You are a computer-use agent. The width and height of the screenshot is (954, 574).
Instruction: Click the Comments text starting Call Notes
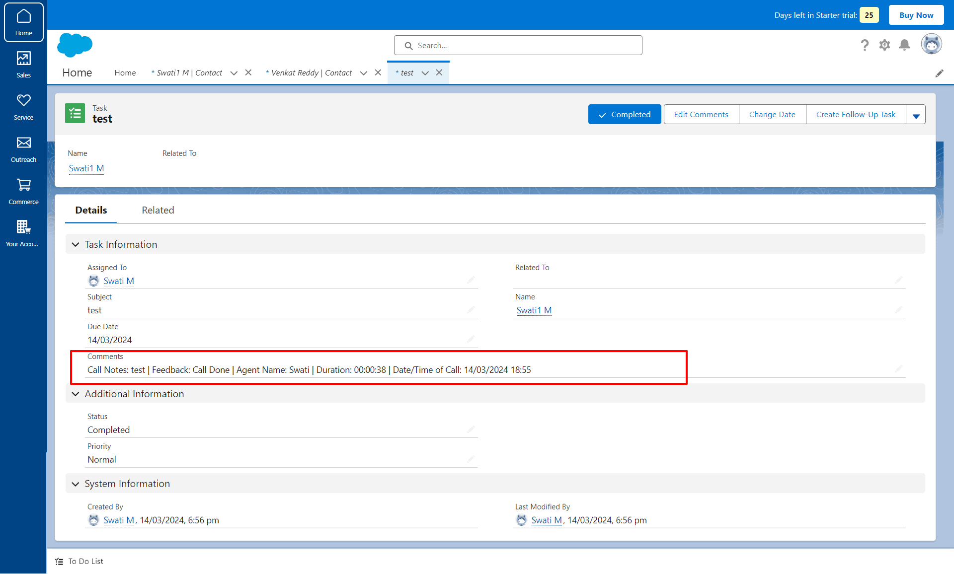309,370
